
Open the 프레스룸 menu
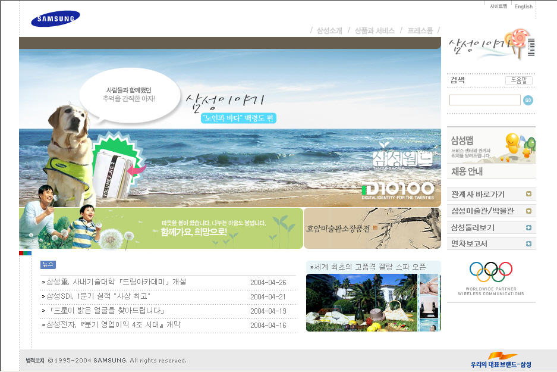pyautogui.click(x=420, y=30)
